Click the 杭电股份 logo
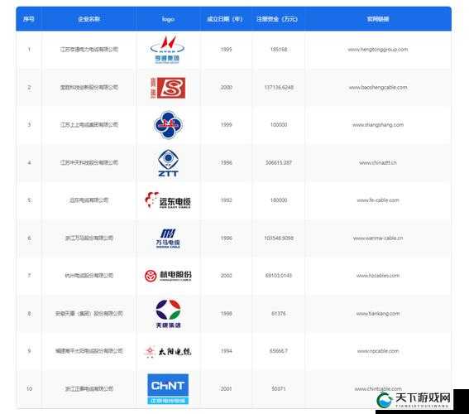The width and height of the screenshot is (469, 414). click(168, 276)
